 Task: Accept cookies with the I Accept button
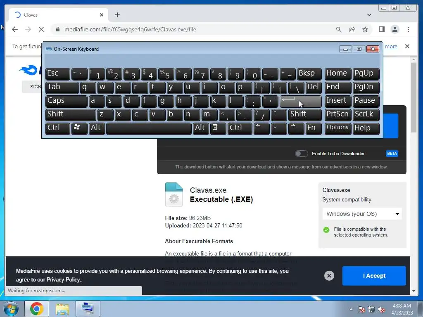click(x=374, y=276)
